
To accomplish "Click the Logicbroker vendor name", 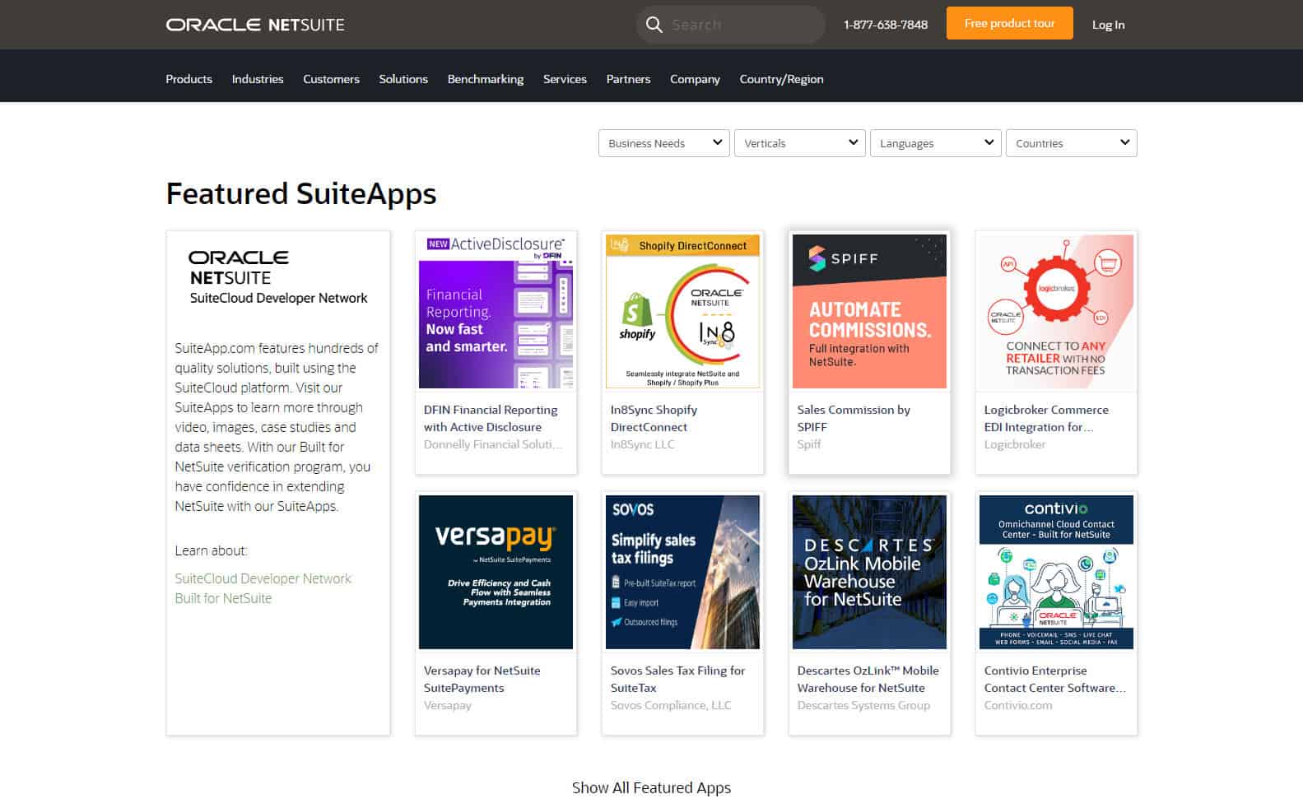I will 1015,444.
